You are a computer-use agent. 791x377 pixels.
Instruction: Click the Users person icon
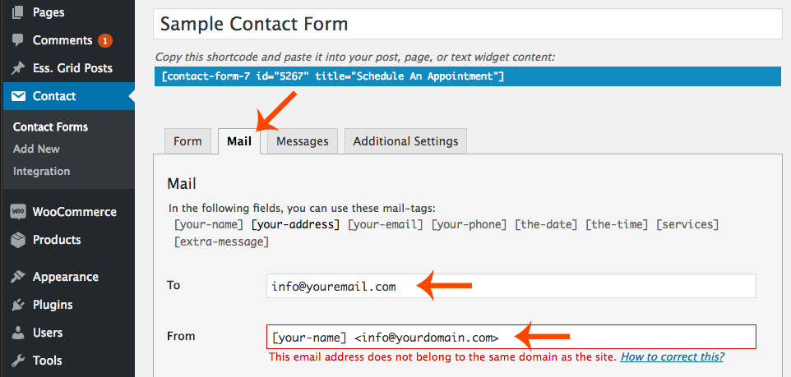(x=18, y=333)
